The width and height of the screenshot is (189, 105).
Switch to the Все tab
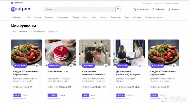click(14, 32)
